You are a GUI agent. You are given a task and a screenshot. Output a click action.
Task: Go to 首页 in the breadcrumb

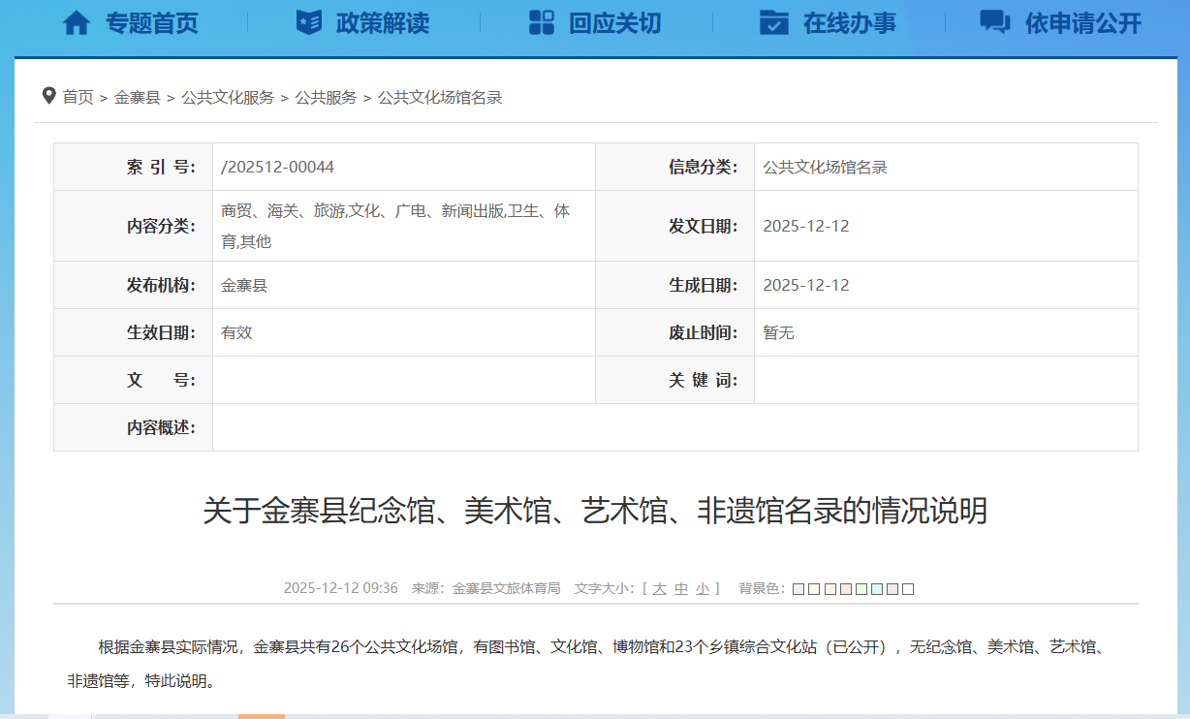(78, 97)
